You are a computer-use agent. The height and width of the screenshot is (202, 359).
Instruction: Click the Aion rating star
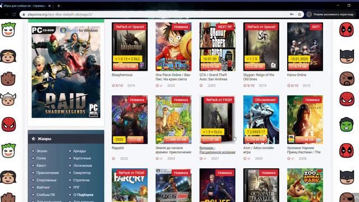pos(245,158)
